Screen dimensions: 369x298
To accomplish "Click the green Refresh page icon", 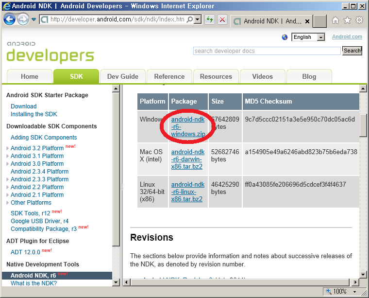I will [x=210, y=19].
